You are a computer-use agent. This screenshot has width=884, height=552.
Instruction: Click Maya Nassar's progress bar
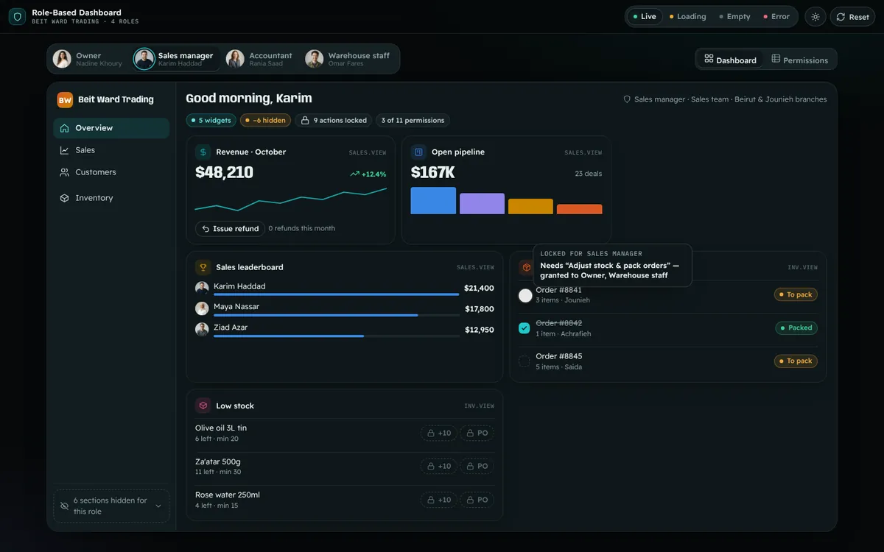337,315
